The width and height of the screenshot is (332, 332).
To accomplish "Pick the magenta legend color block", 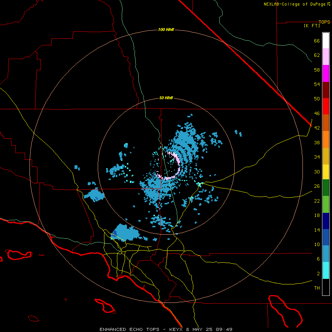I will (x=326, y=73).
